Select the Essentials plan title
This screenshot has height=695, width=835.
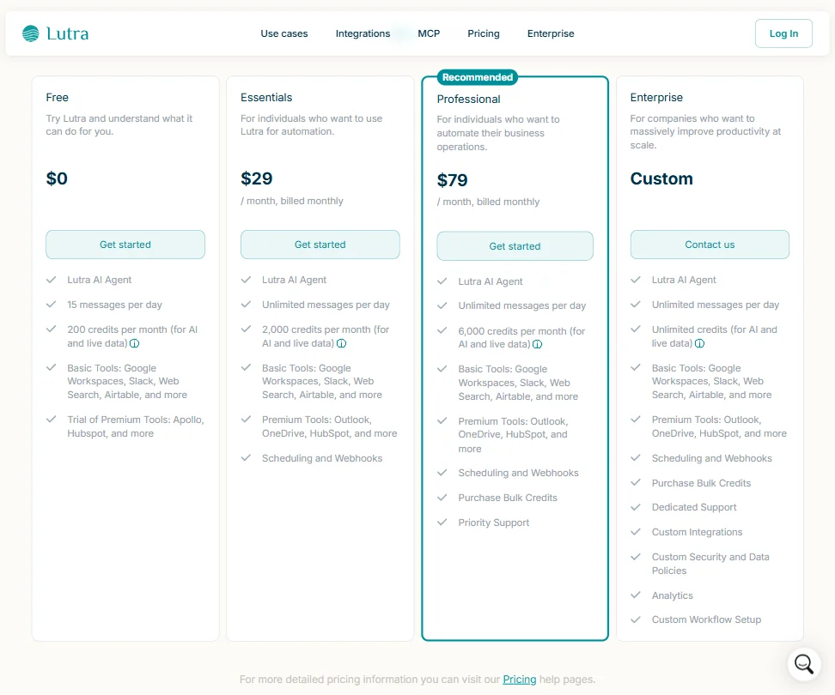coord(266,97)
